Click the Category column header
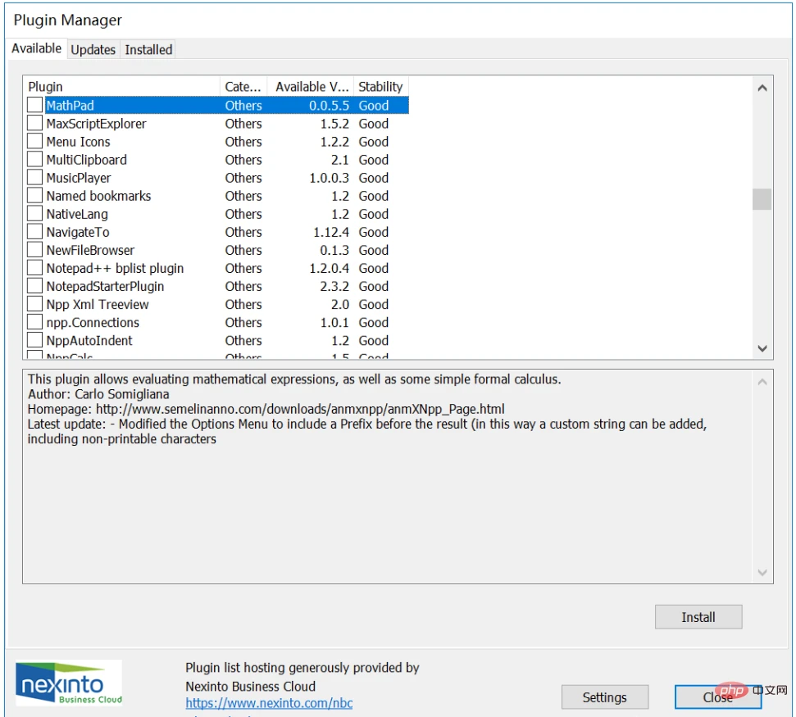Image resolution: width=796 pixels, height=717 pixels. coord(243,87)
